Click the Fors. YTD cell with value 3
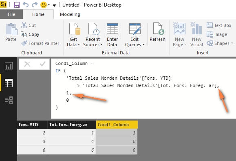 (32, 141)
